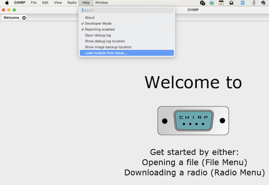Click Open debug log
Screen dimensions: 269x185
coord(98,35)
